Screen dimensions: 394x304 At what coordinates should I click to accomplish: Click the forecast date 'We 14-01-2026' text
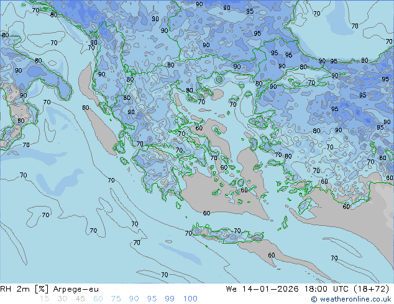coord(262,289)
